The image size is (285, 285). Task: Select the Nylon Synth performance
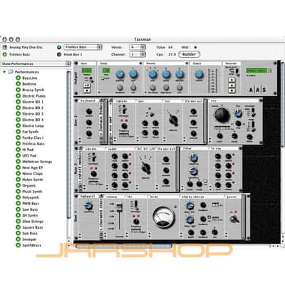point(33,180)
